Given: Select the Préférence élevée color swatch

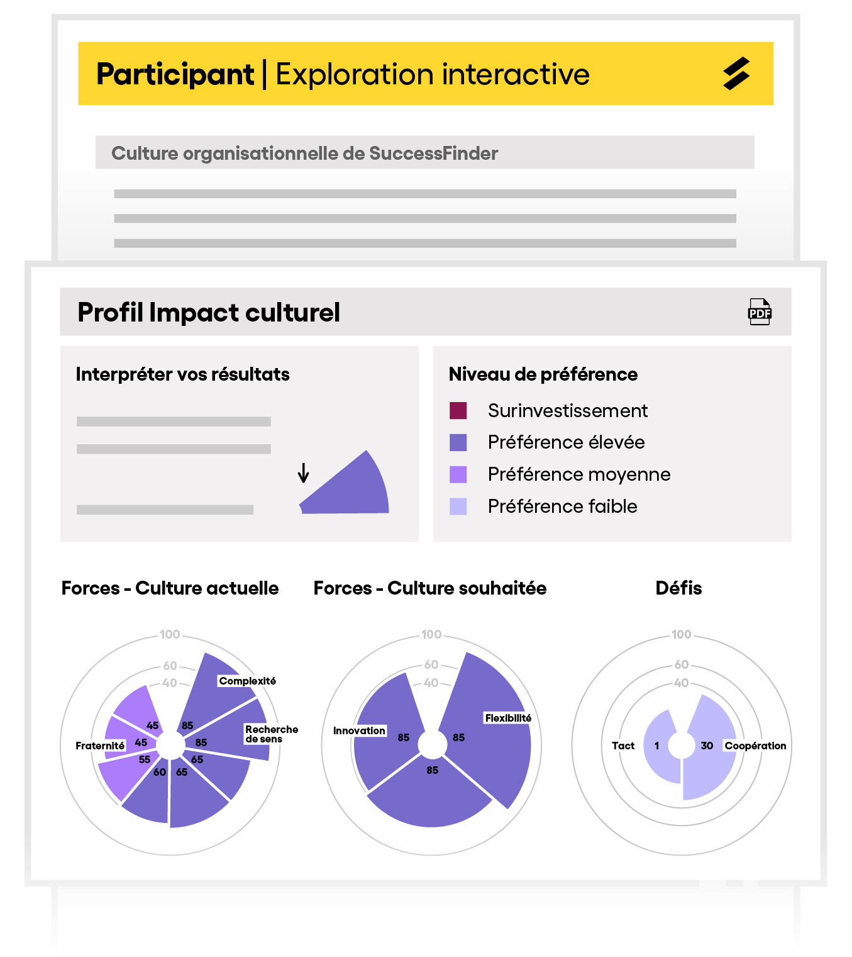Looking at the screenshot, I should click(458, 442).
